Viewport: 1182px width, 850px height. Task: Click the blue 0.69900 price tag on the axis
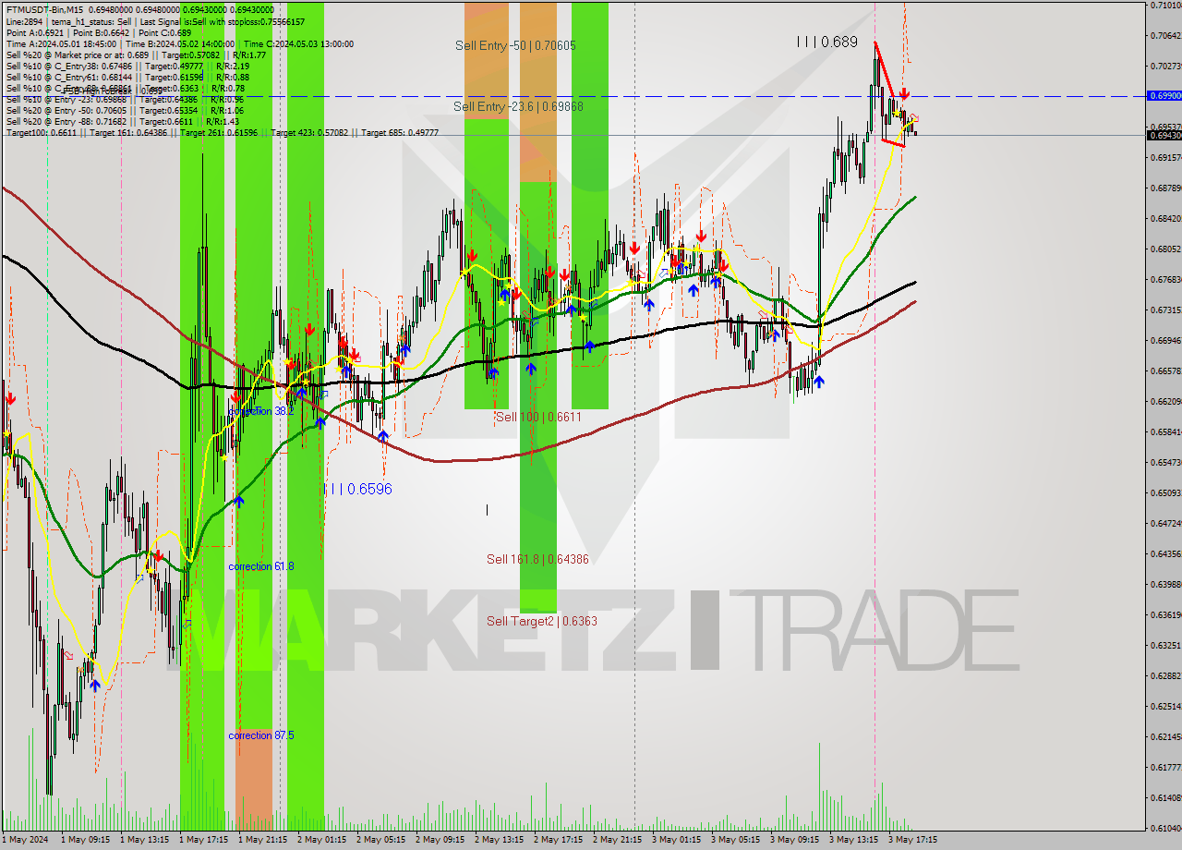[x=1164, y=95]
